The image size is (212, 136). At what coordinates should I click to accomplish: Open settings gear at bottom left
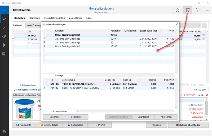[x=4, y=132]
